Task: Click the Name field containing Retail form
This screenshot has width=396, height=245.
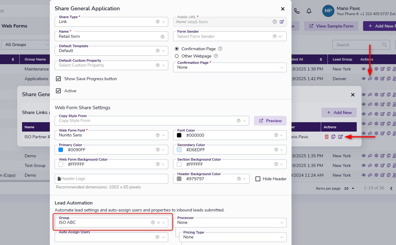Action: tap(107, 37)
